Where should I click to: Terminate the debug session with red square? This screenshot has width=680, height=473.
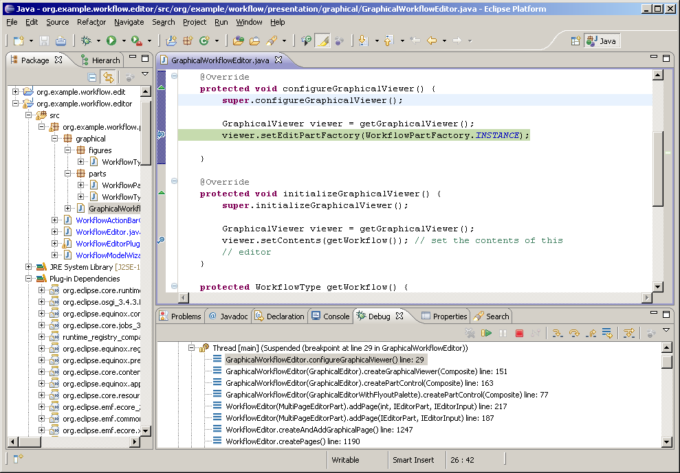[x=520, y=334]
